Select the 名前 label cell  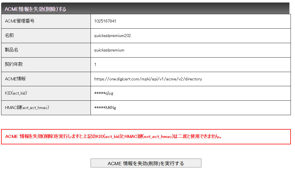pos(9,35)
